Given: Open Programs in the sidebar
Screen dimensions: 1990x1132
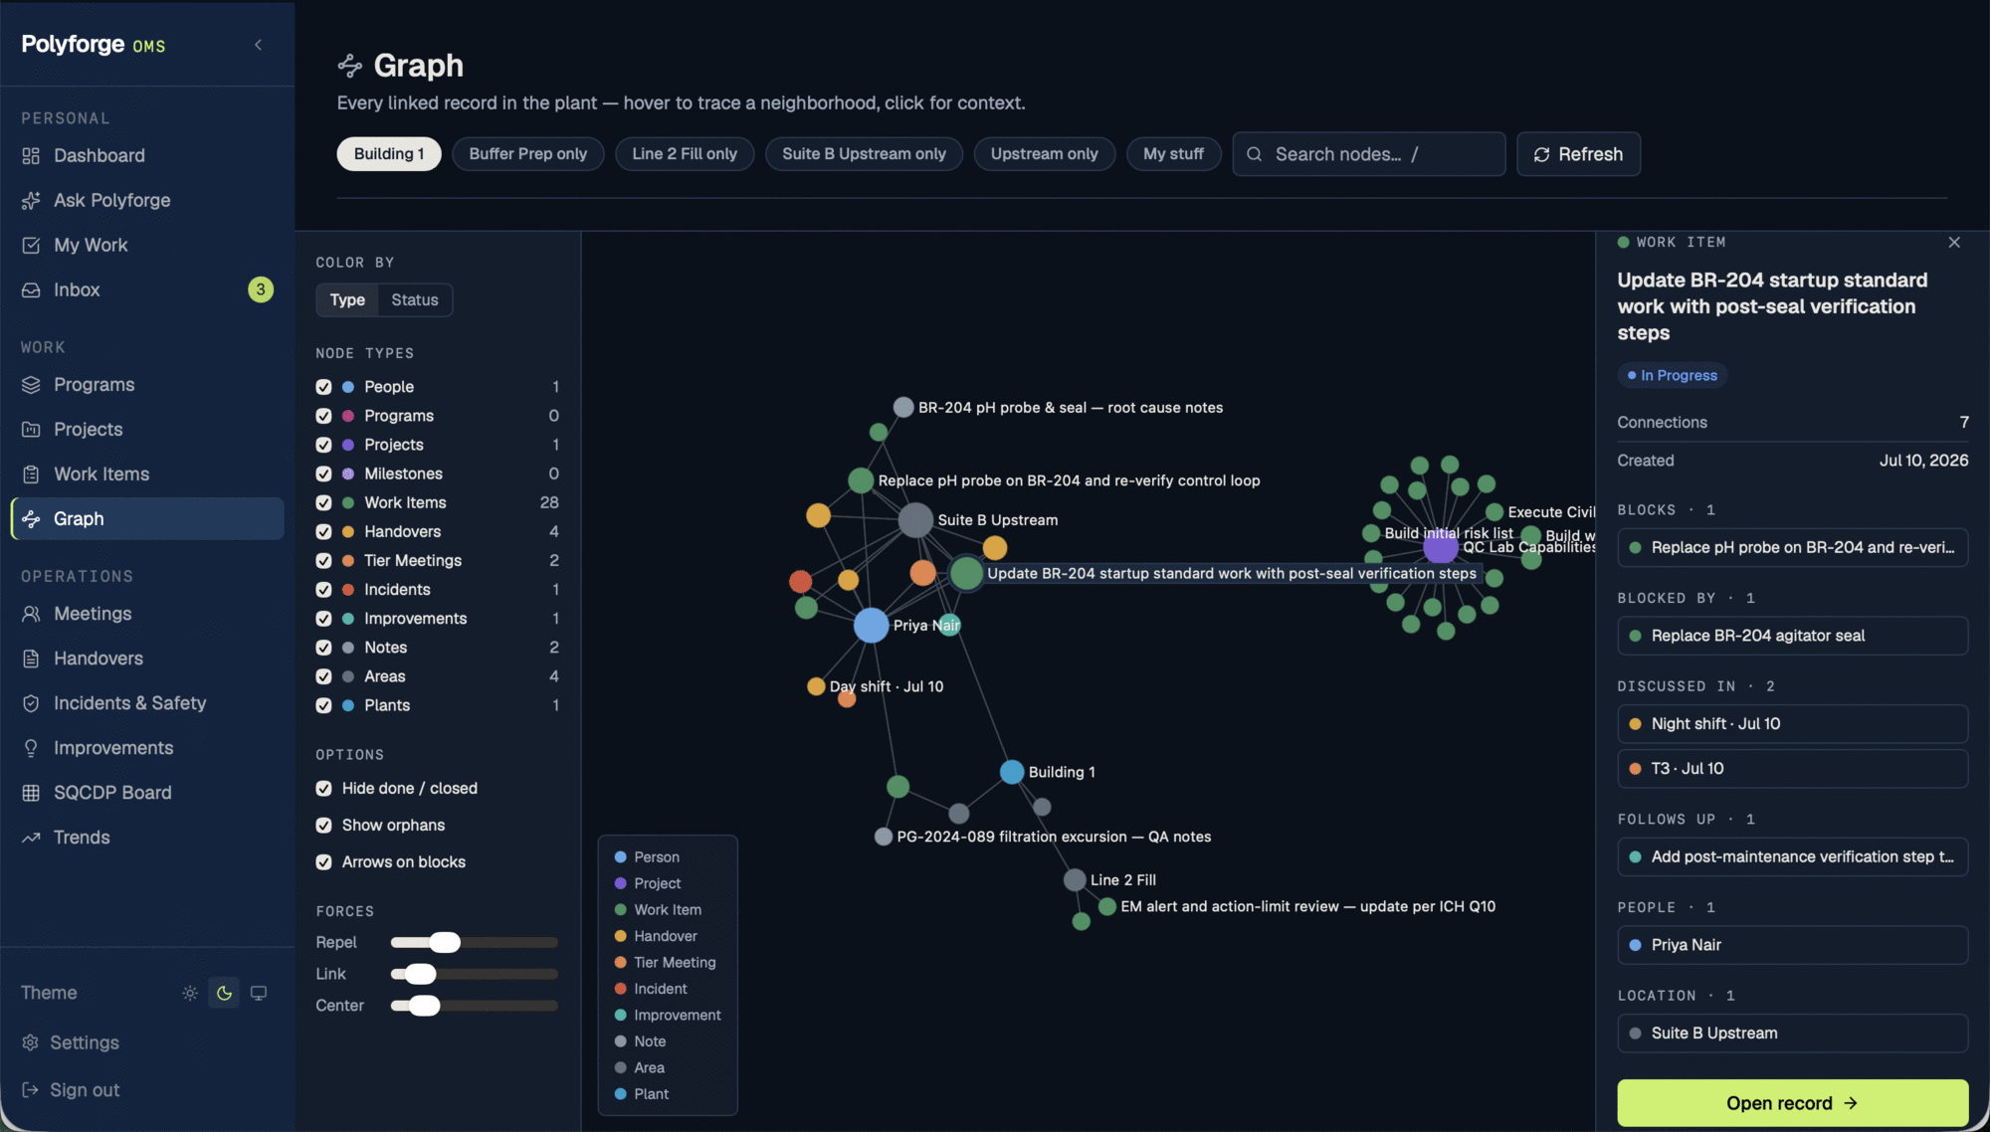Looking at the screenshot, I should coord(147,384).
